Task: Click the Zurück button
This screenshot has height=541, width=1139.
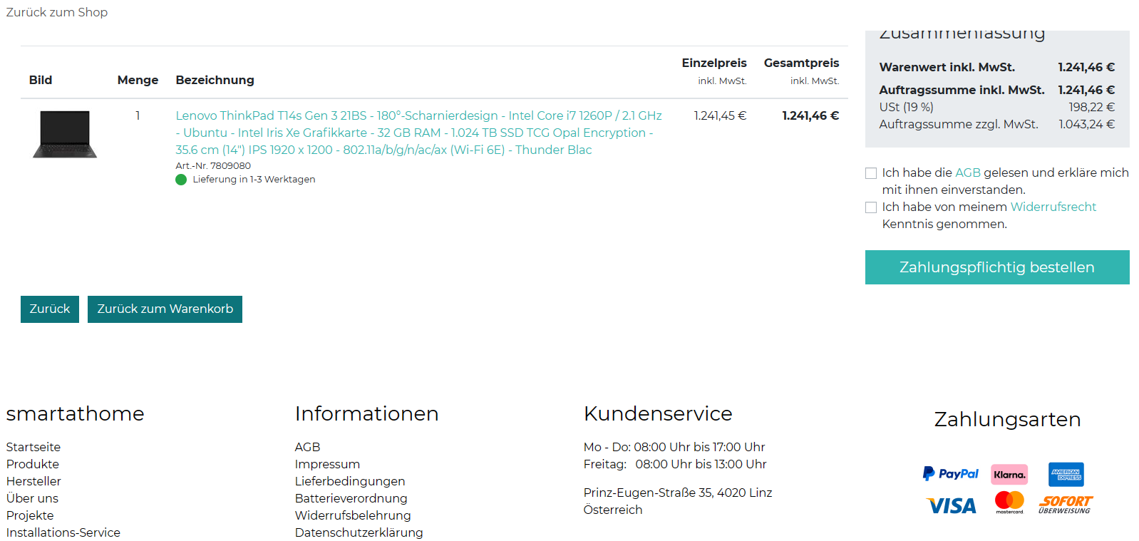Action: (x=50, y=309)
